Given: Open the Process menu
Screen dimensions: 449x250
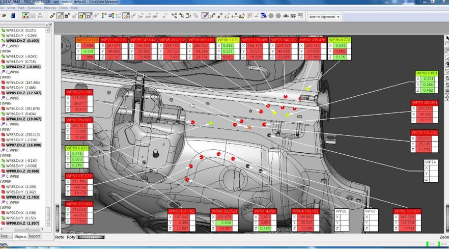Looking at the screenshot, I should (50, 8).
